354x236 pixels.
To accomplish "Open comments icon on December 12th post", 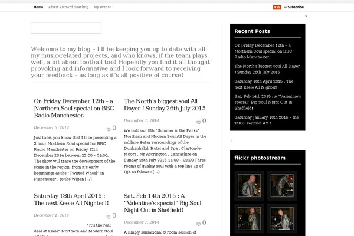I will point(109,129).
